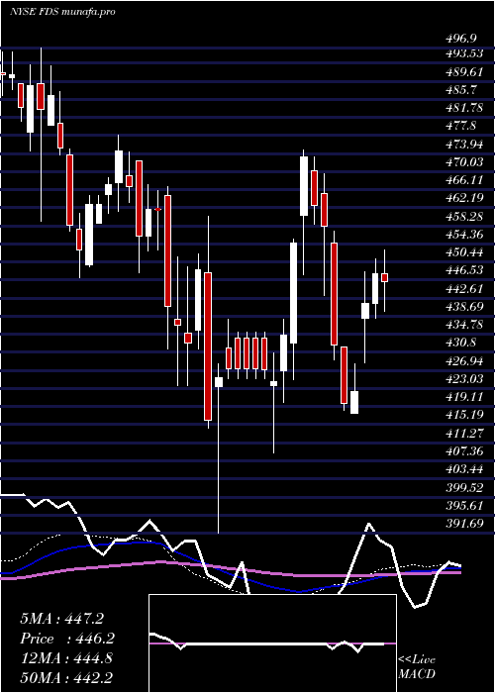This screenshot has width=495, height=693.
Task: Click the 489.61 price level label
Action: pos(466,72)
